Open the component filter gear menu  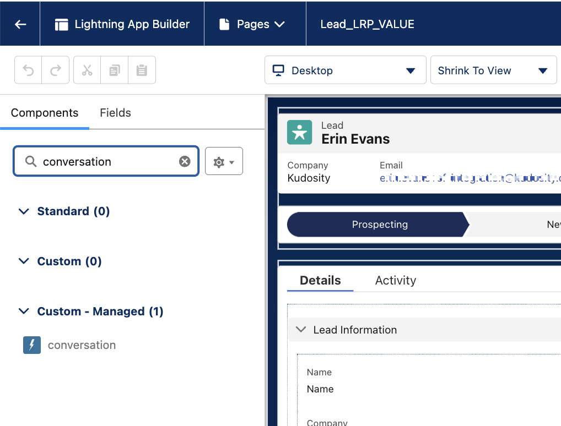pos(224,161)
